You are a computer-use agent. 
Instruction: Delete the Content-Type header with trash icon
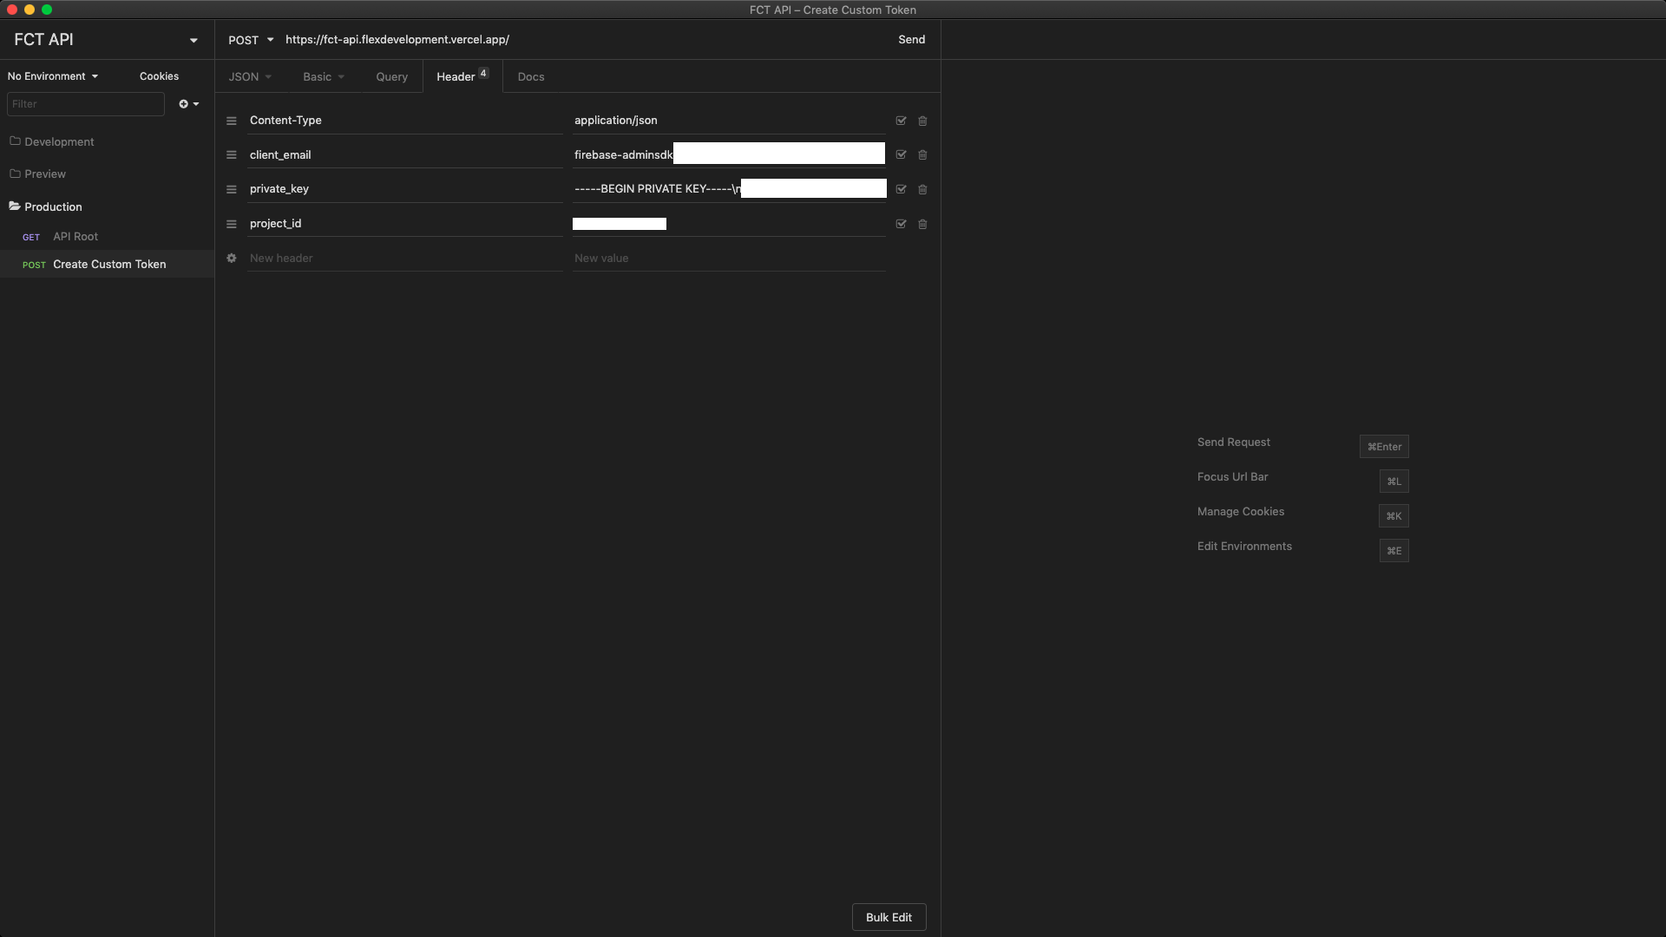(922, 121)
